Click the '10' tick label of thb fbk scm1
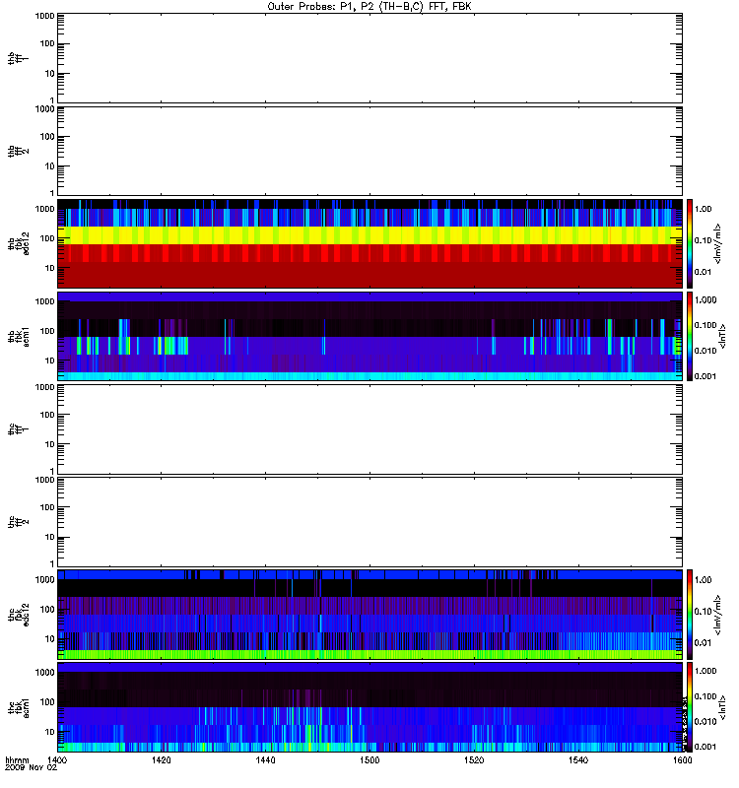Screen dimensions: 739x788 [x=50, y=361]
